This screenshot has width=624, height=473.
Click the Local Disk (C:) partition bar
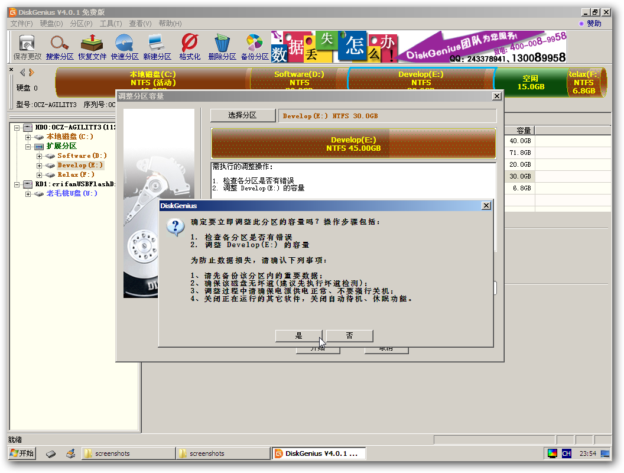153,82
